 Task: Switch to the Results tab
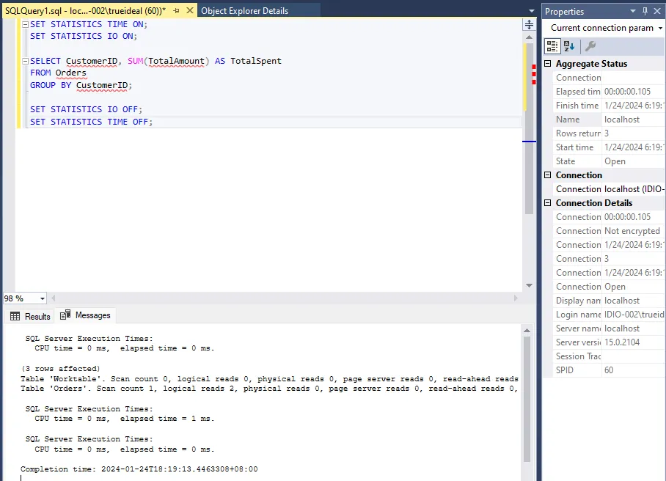coord(30,316)
